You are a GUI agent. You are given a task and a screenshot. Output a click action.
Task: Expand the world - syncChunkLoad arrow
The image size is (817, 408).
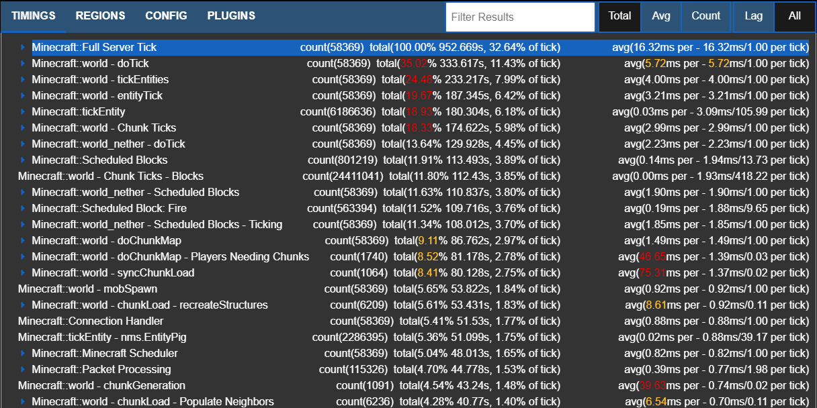click(x=22, y=273)
